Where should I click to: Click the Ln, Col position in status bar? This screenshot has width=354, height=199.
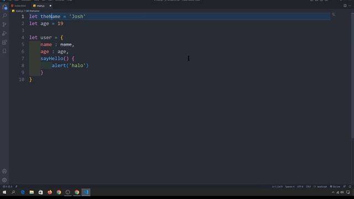tap(277, 187)
